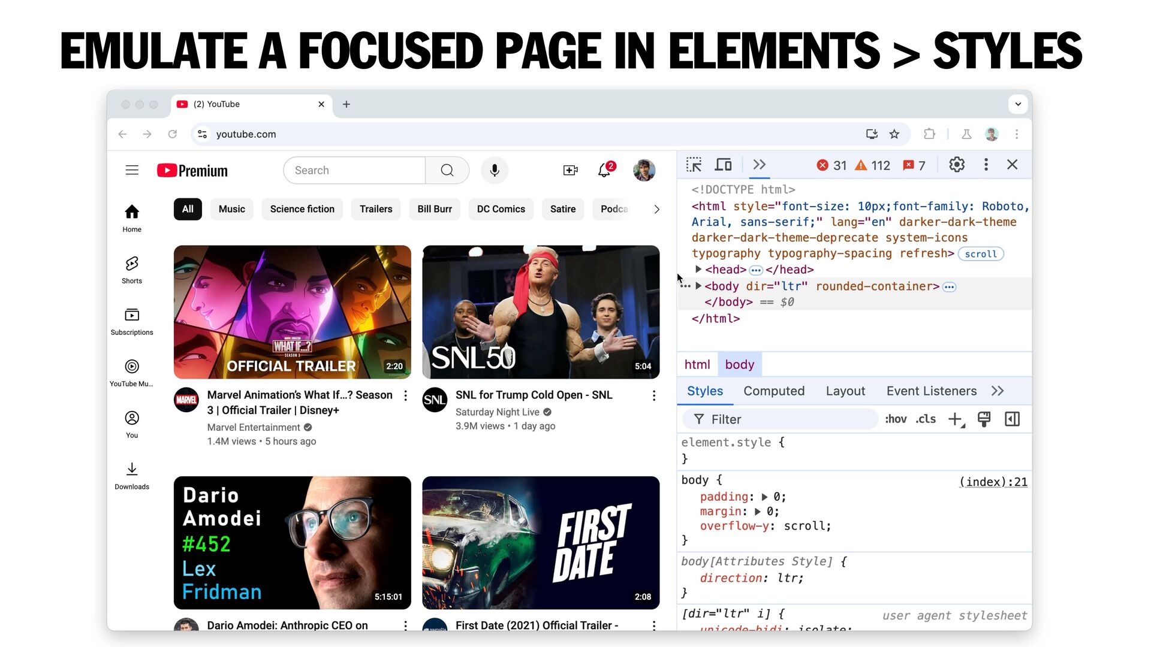Show more DevTools panels chevron

[x=760, y=165]
